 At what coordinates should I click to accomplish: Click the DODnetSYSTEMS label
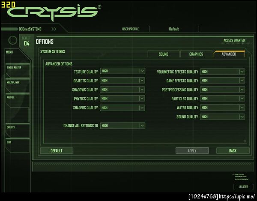coord(30,29)
